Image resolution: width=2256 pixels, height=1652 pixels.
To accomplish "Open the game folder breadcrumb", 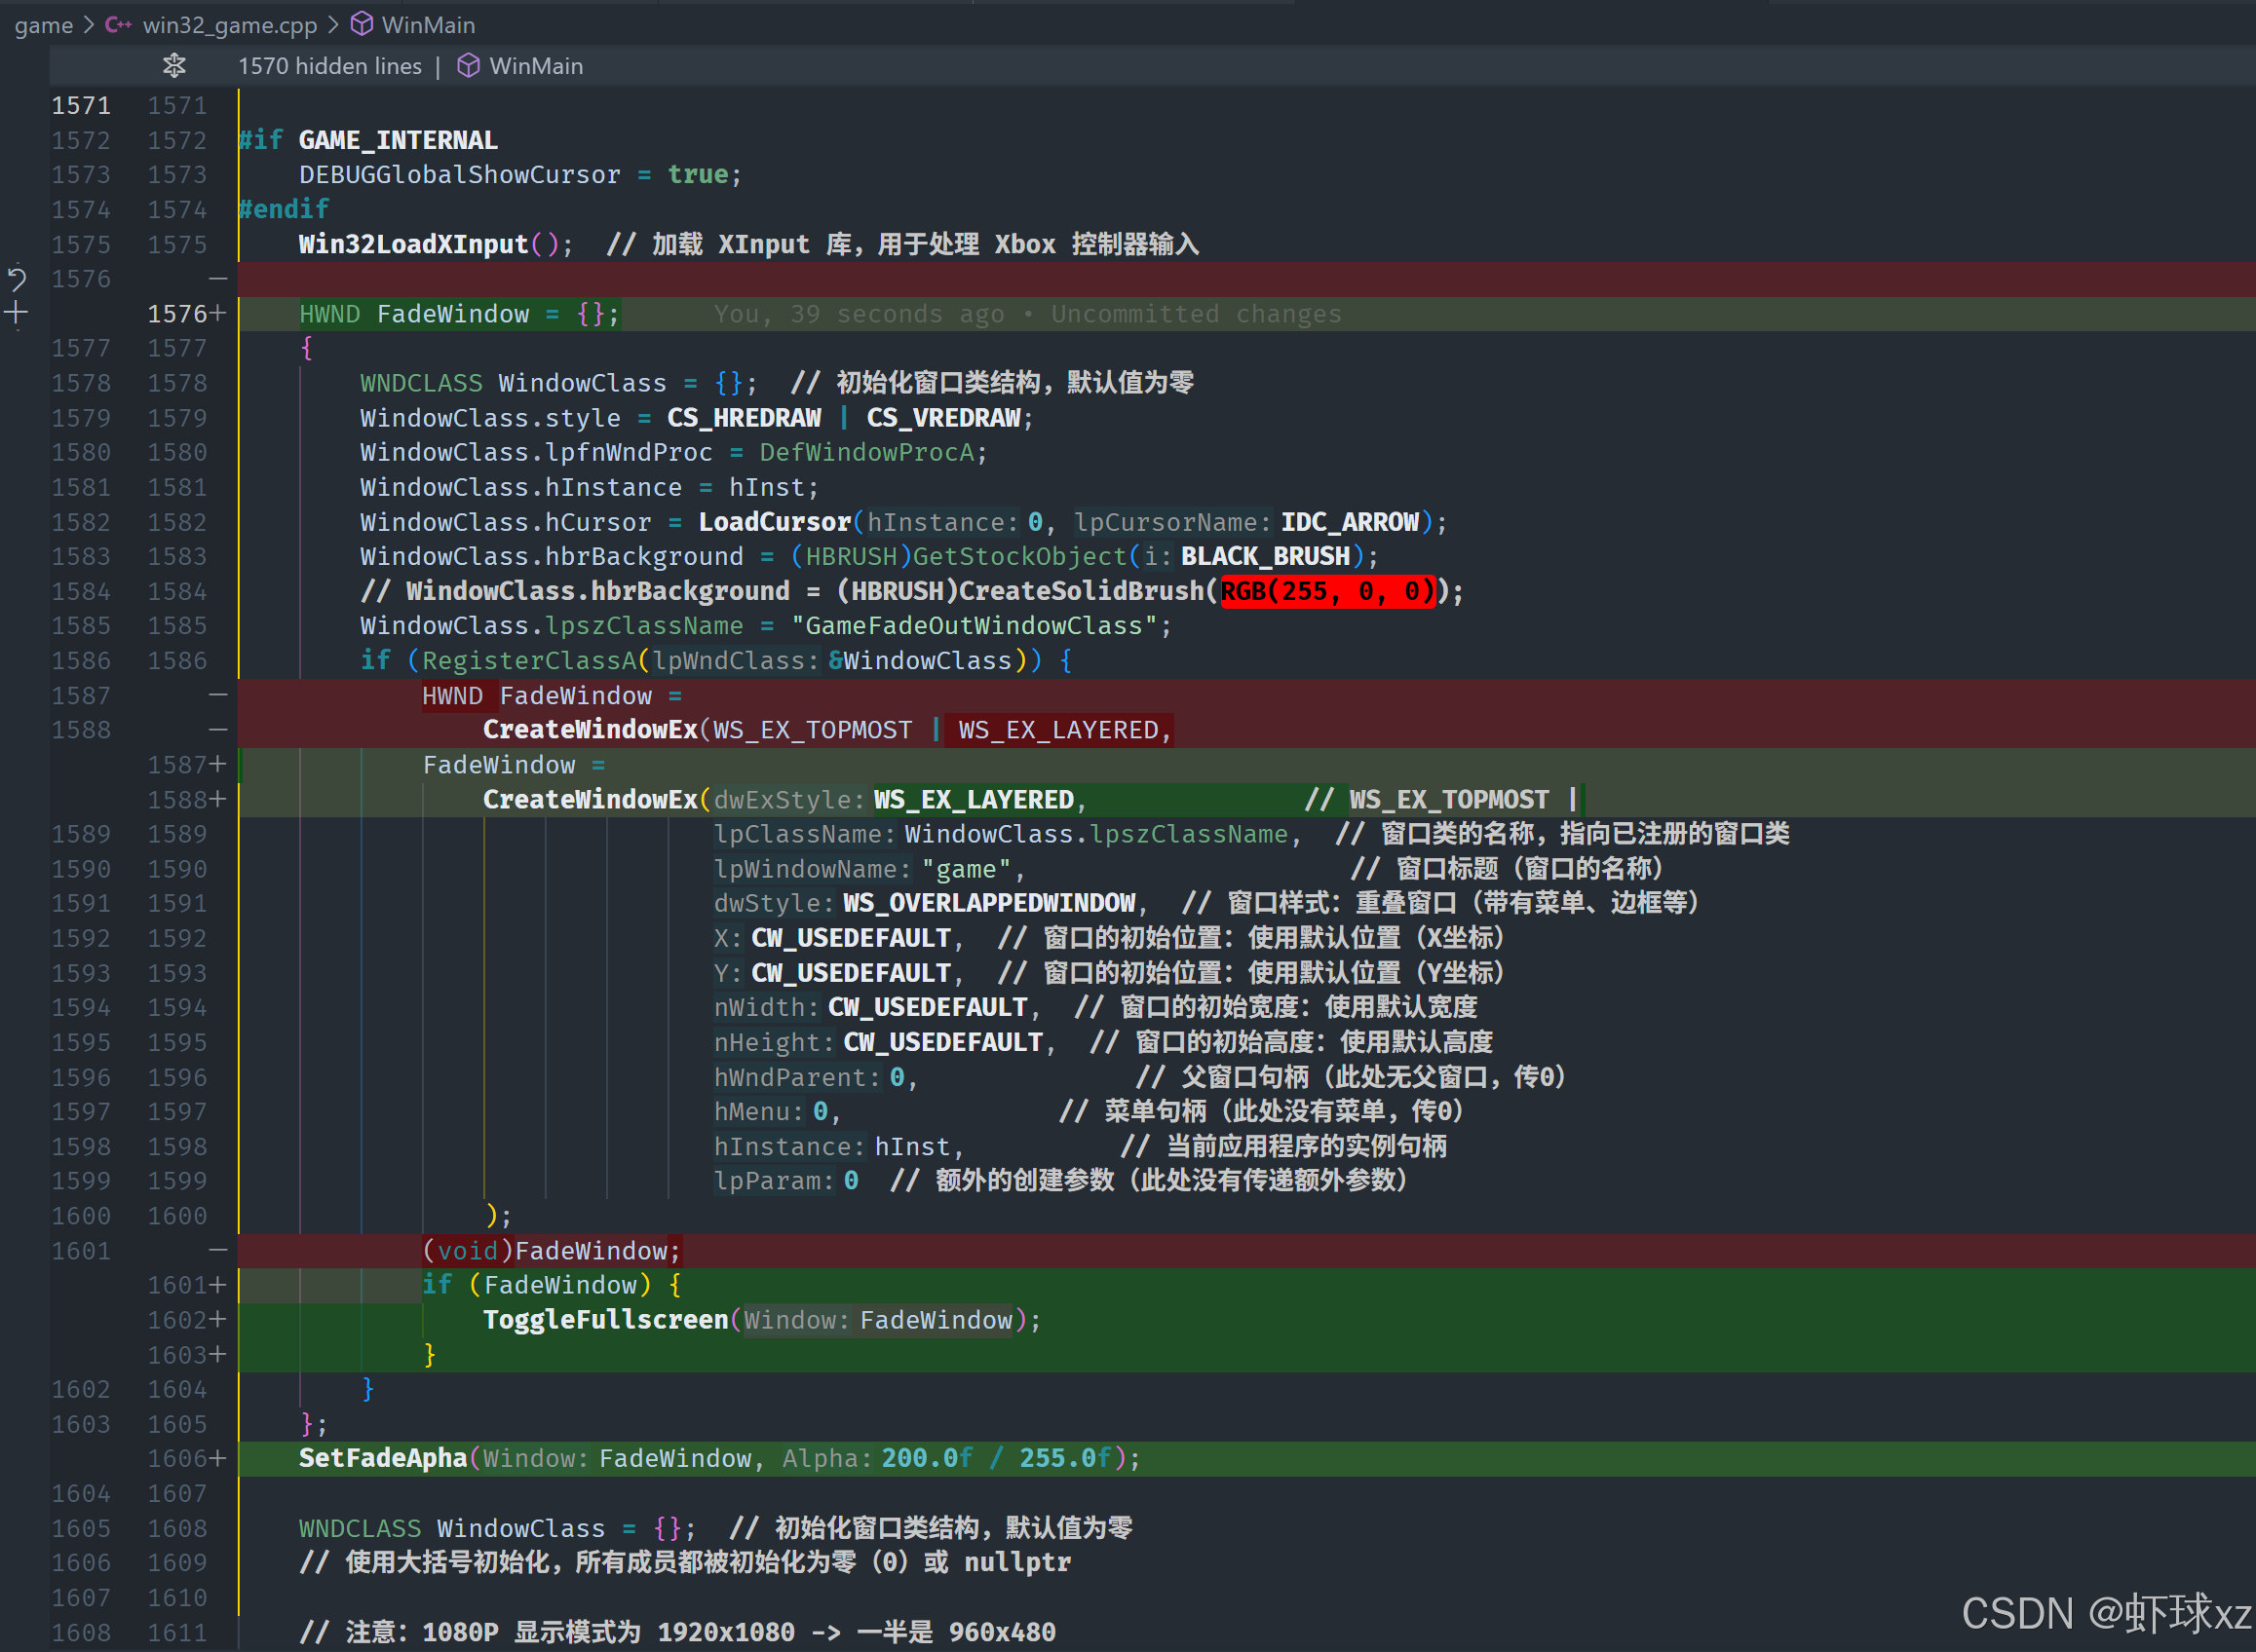I will click(44, 25).
